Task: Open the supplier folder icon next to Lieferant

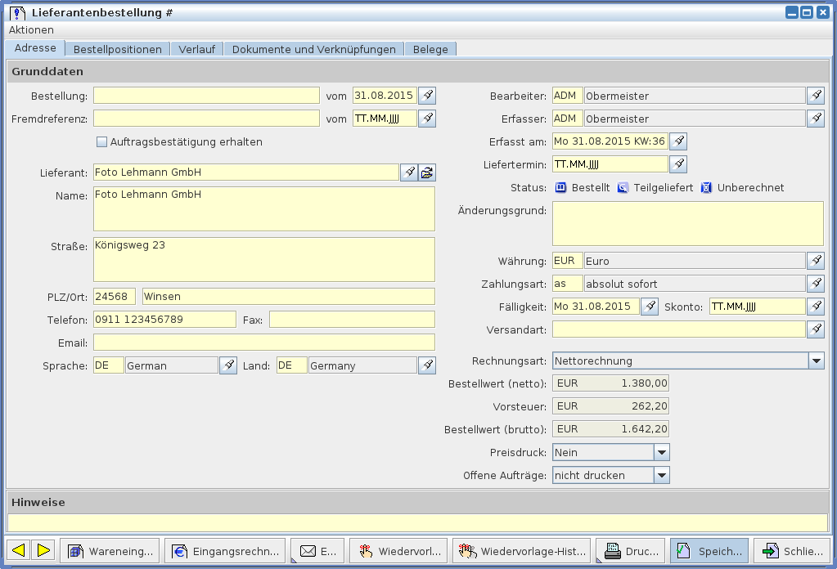Action: (427, 172)
